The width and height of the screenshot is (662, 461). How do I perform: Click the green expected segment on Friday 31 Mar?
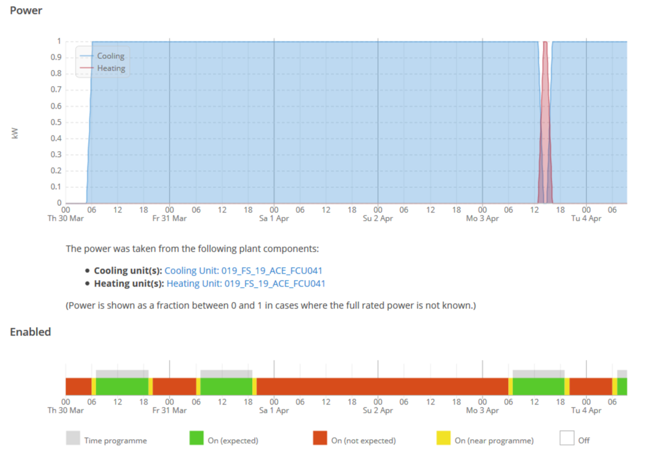(226, 387)
